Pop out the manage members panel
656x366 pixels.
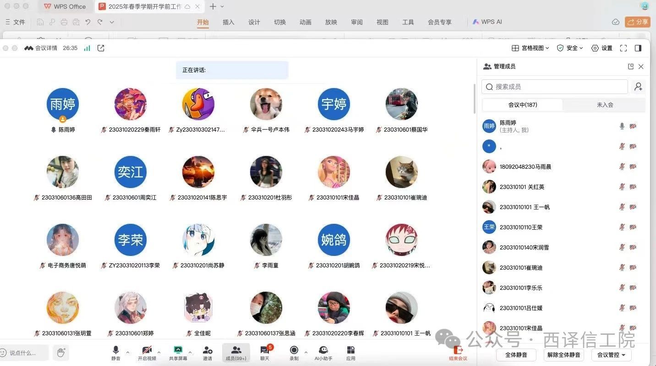[631, 67]
